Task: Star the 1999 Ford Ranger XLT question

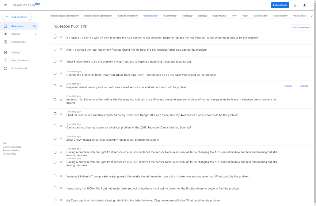Action: [x=61, y=114]
